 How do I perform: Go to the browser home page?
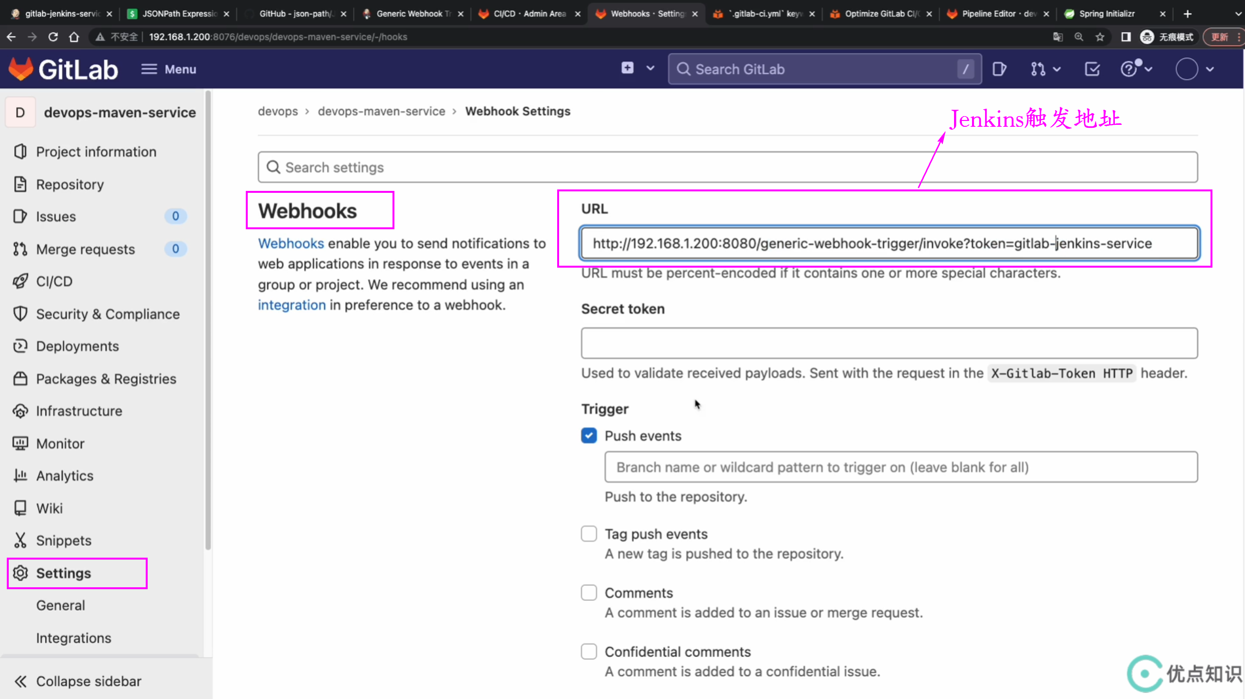pyautogui.click(x=74, y=37)
